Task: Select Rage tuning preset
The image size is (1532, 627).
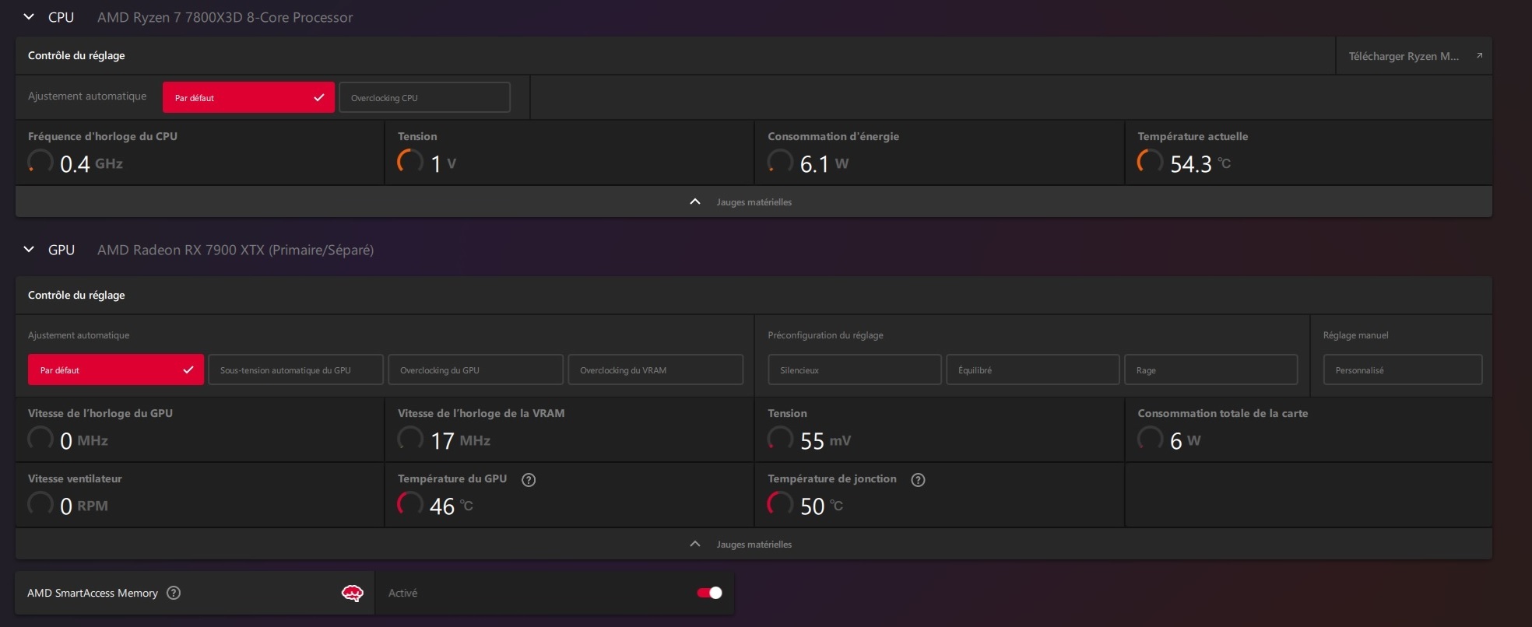Action: click(1211, 370)
